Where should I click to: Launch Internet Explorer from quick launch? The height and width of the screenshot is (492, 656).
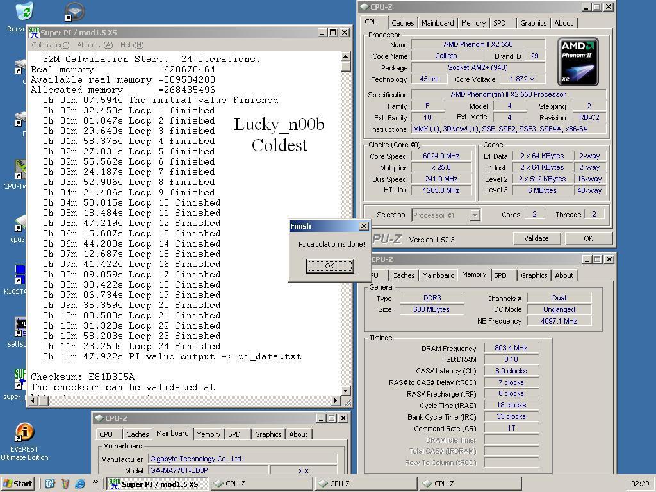coord(79,484)
